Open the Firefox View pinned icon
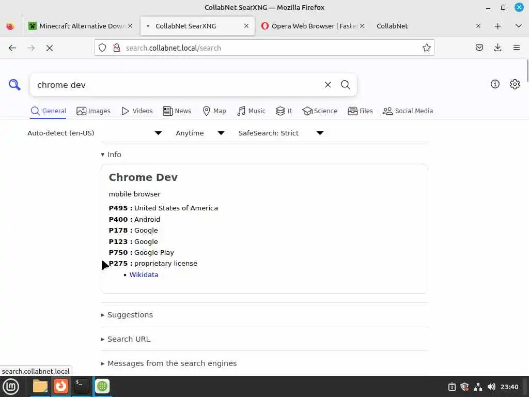The height and width of the screenshot is (397, 529). pyautogui.click(x=10, y=26)
